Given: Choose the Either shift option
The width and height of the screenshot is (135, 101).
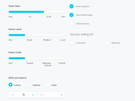Looking at the screenshot, I should point(48,85).
